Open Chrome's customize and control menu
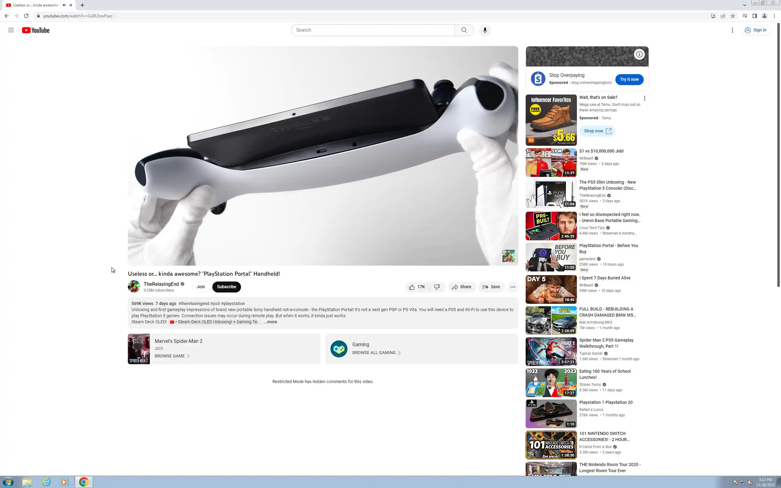This screenshot has height=488, width=781. click(x=774, y=16)
